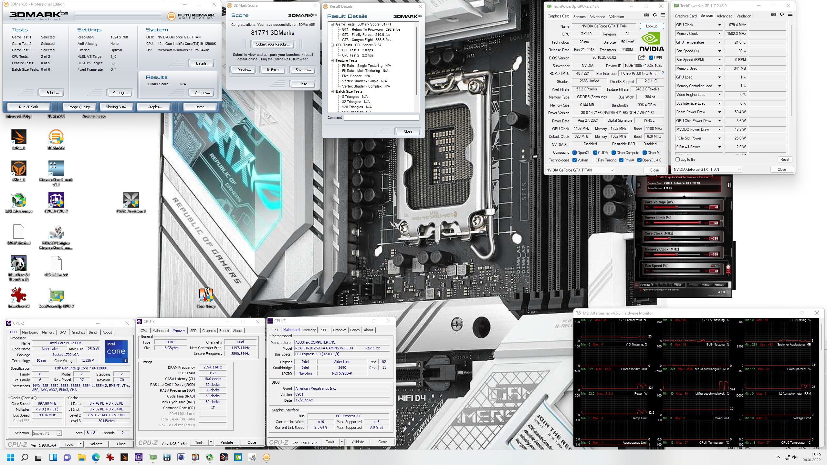This screenshot has width=827, height=465.
Task: Open Board Power Draw sensor dropdown
Action: click(719, 112)
